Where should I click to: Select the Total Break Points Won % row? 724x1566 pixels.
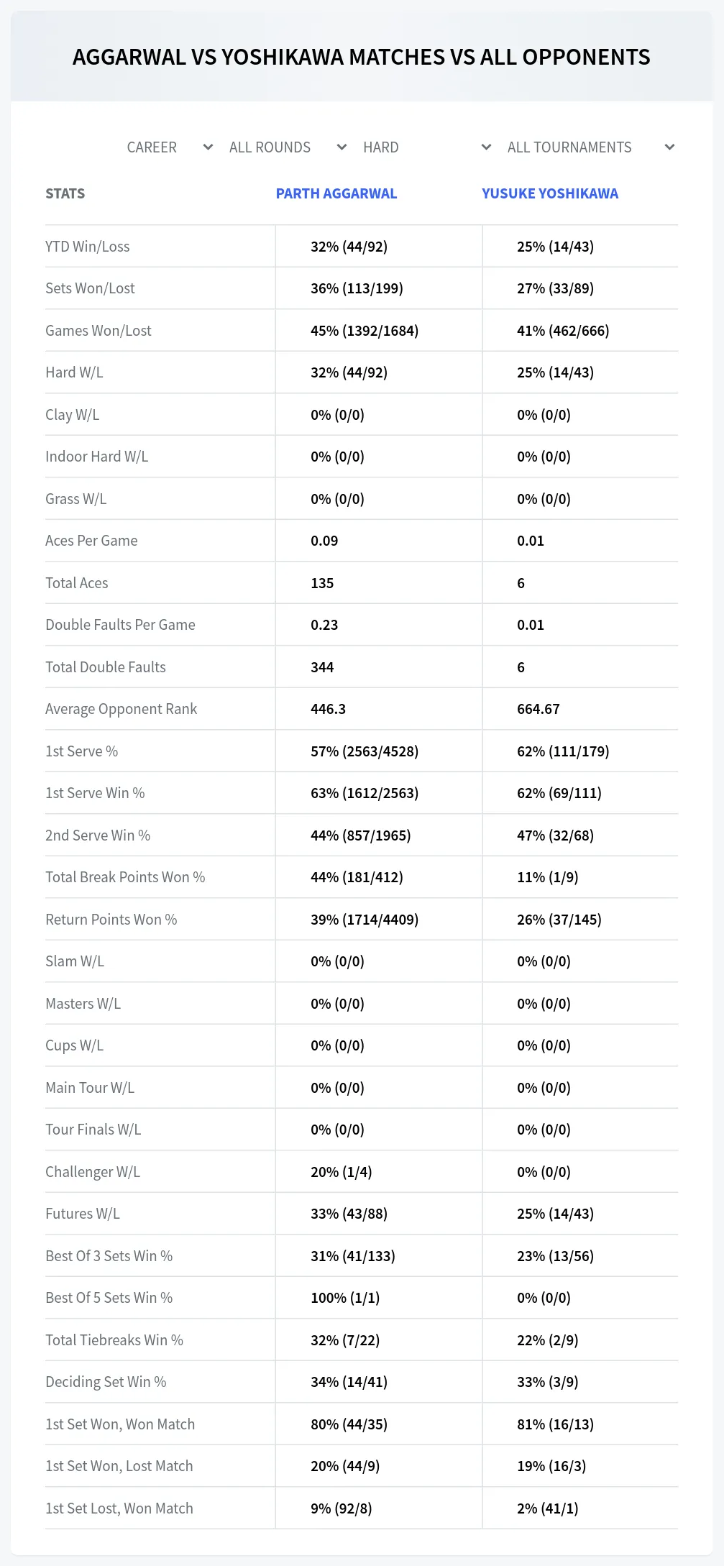coord(362,877)
